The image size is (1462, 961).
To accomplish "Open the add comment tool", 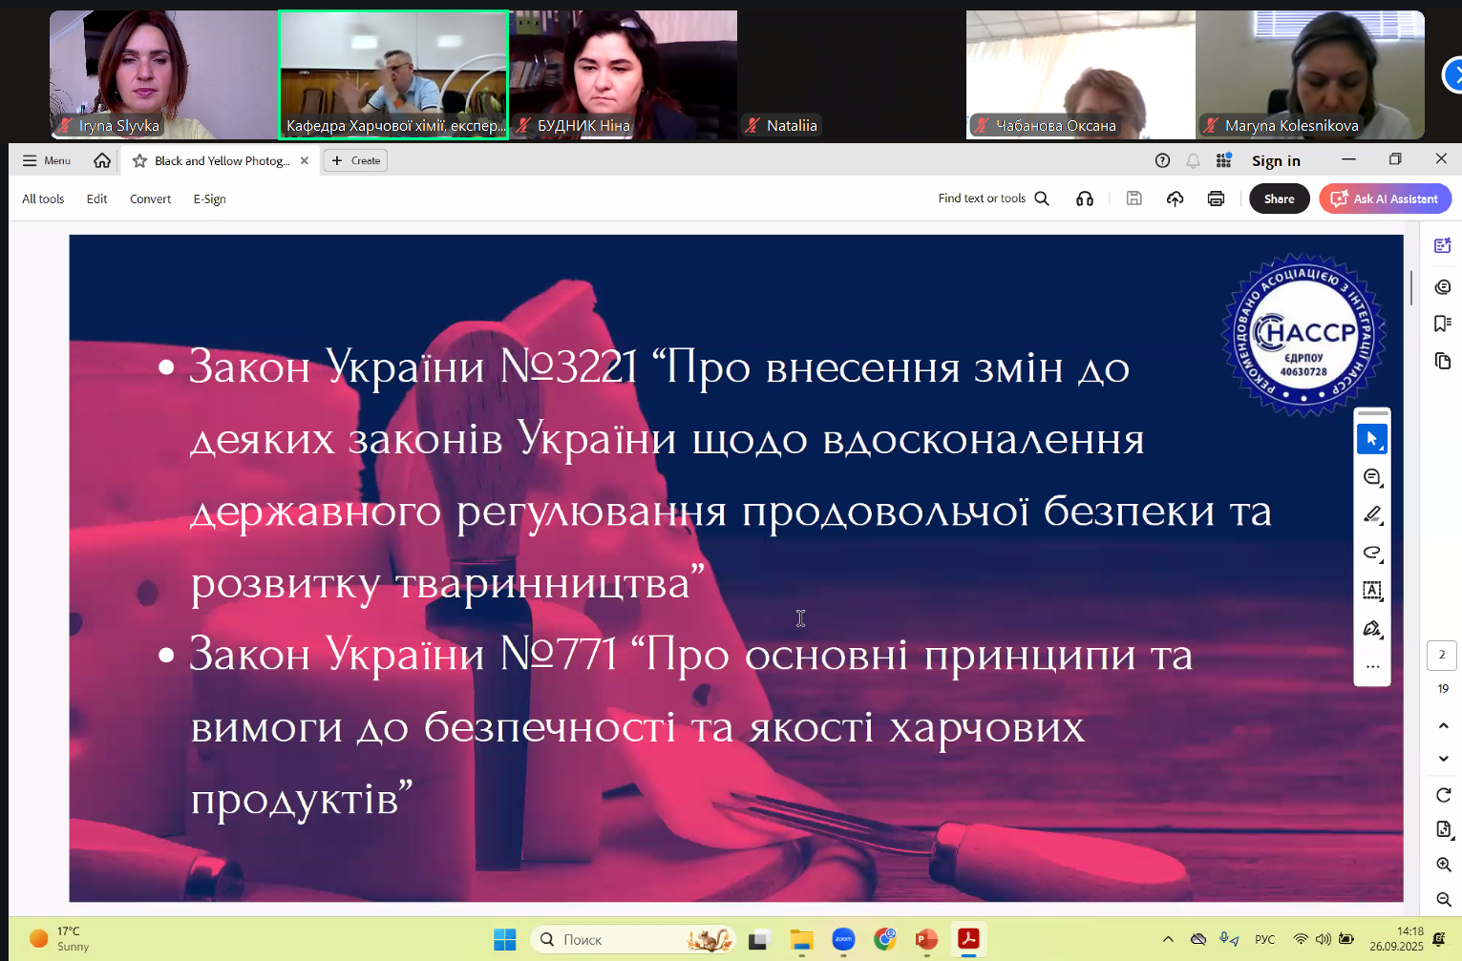I will click(x=1372, y=477).
